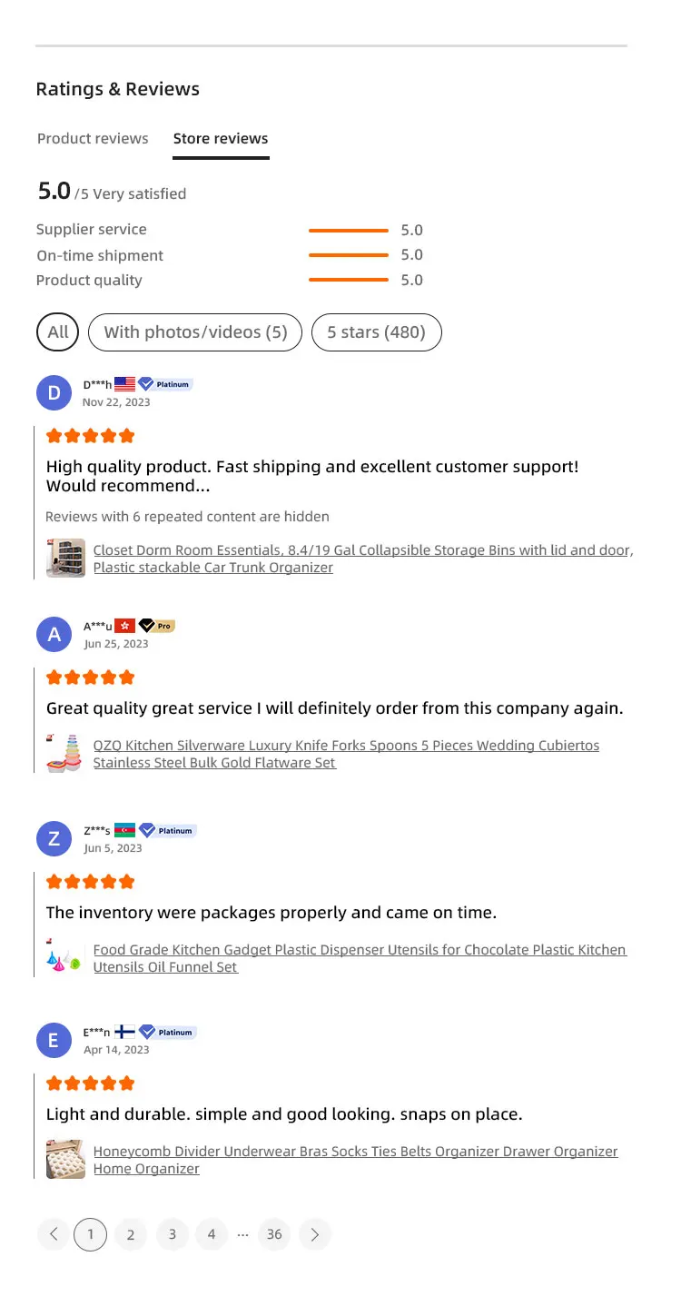Click the Pro badge beside A***u
Viewport: 681px width, 1296px height.
pos(156,626)
